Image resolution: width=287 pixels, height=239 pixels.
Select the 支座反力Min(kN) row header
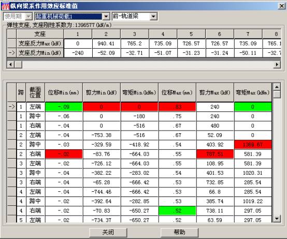pyautogui.click(x=40, y=53)
